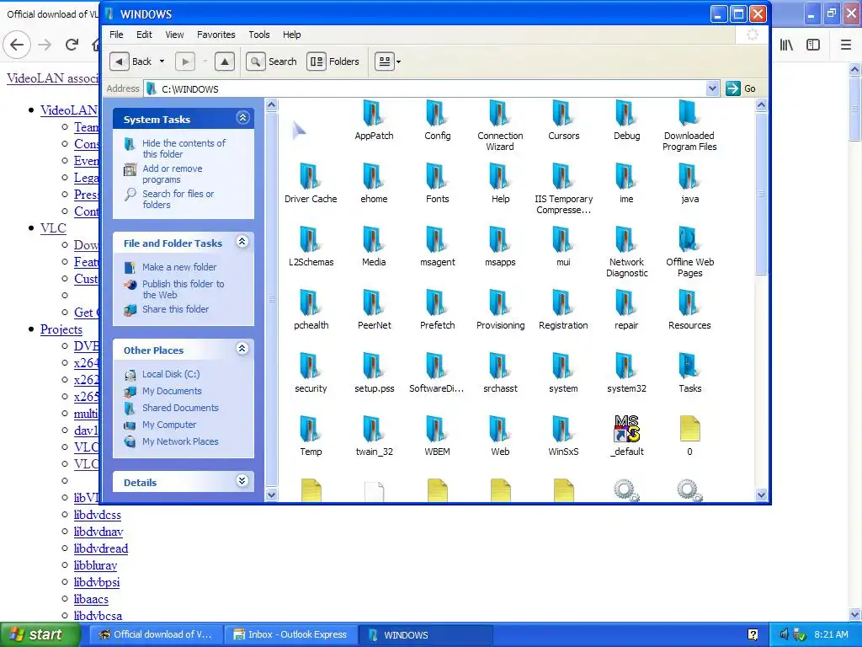Select the Debug folder
Image resolution: width=862 pixels, height=647 pixels.
(626, 120)
